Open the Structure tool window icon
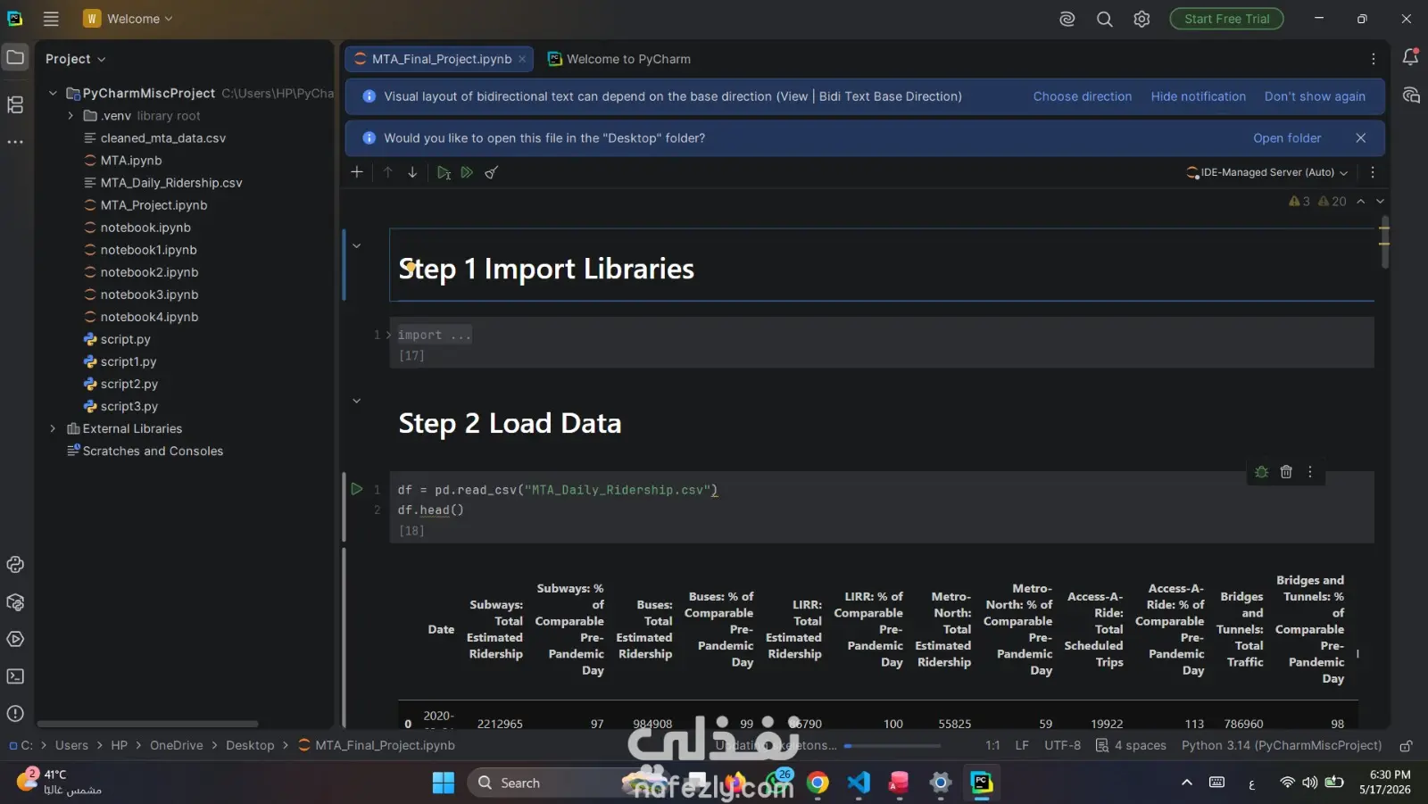This screenshot has width=1428, height=804. click(x=15, y=104)
